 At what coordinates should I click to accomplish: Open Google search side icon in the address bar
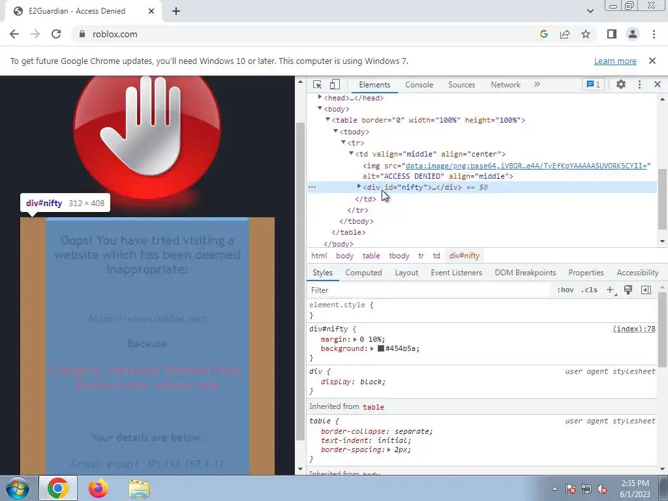pyautogui.click(x=543, y=34)
